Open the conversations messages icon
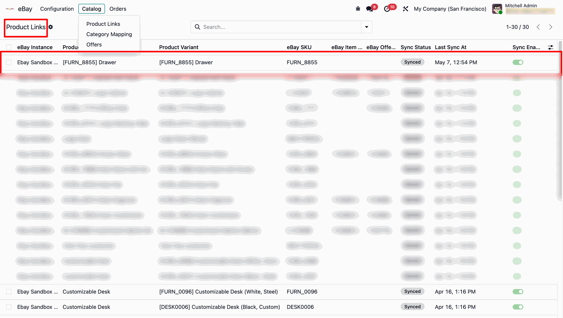 pos(370,9)
